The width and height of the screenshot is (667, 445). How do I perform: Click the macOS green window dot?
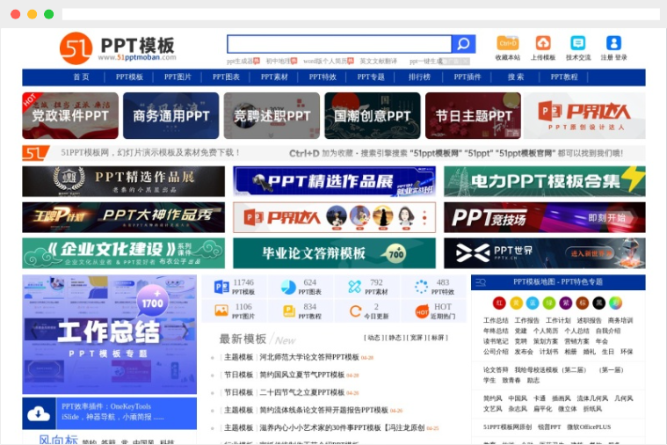point(49,14)
